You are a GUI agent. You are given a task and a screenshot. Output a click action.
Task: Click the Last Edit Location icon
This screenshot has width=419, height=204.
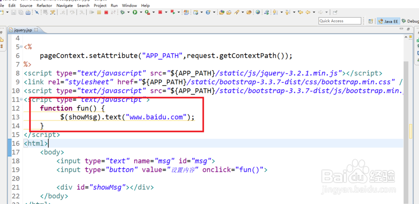coord(300,12)
